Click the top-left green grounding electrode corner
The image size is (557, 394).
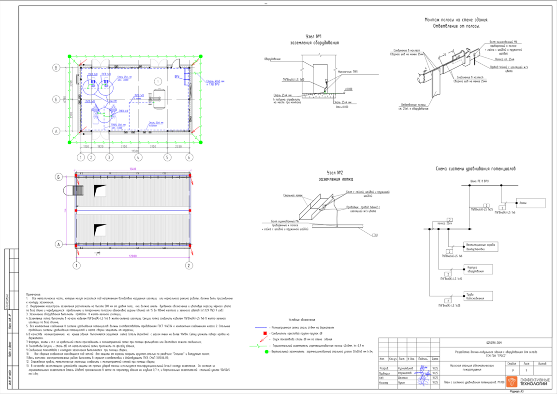[70, 56]
